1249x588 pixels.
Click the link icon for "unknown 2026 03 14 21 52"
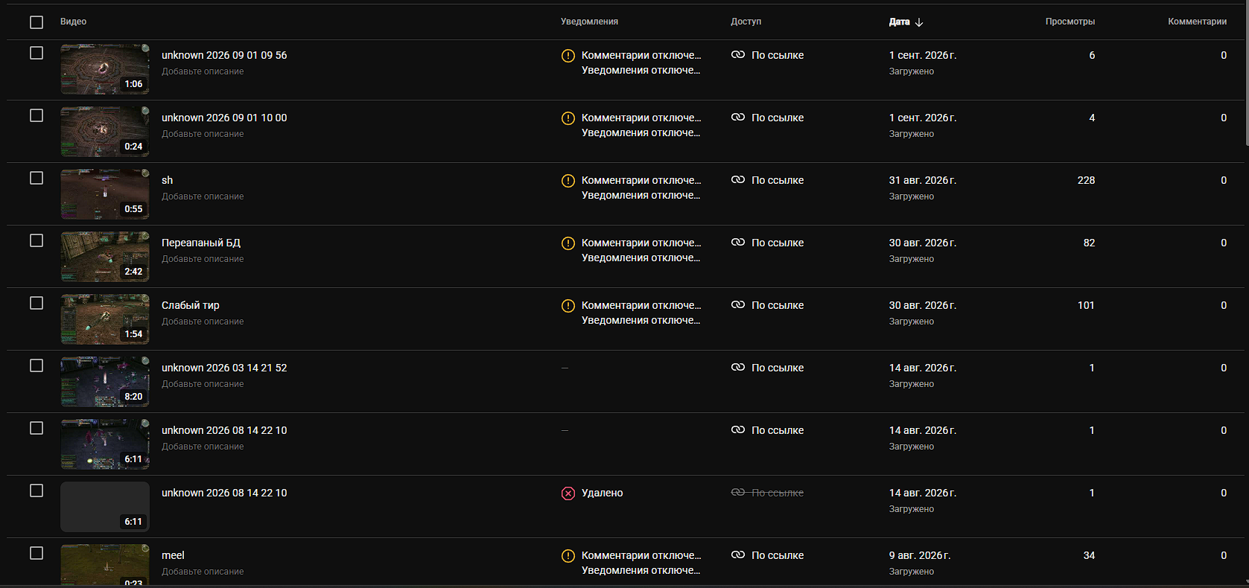coord(738,368)
